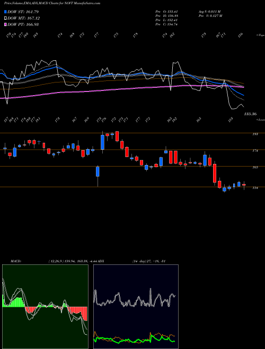Screen dimensions: 265x349
Task: Click the 'Pre V: 0.127 M' value
Action: (x=210, y=16)
